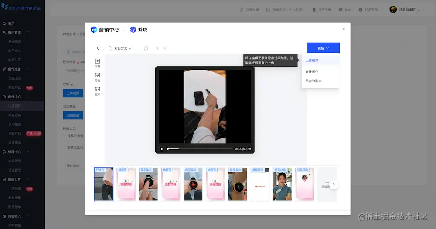Collapse the 创作中心 sidebar section
This screenshot has width=436, height=229.
point(28,97)
